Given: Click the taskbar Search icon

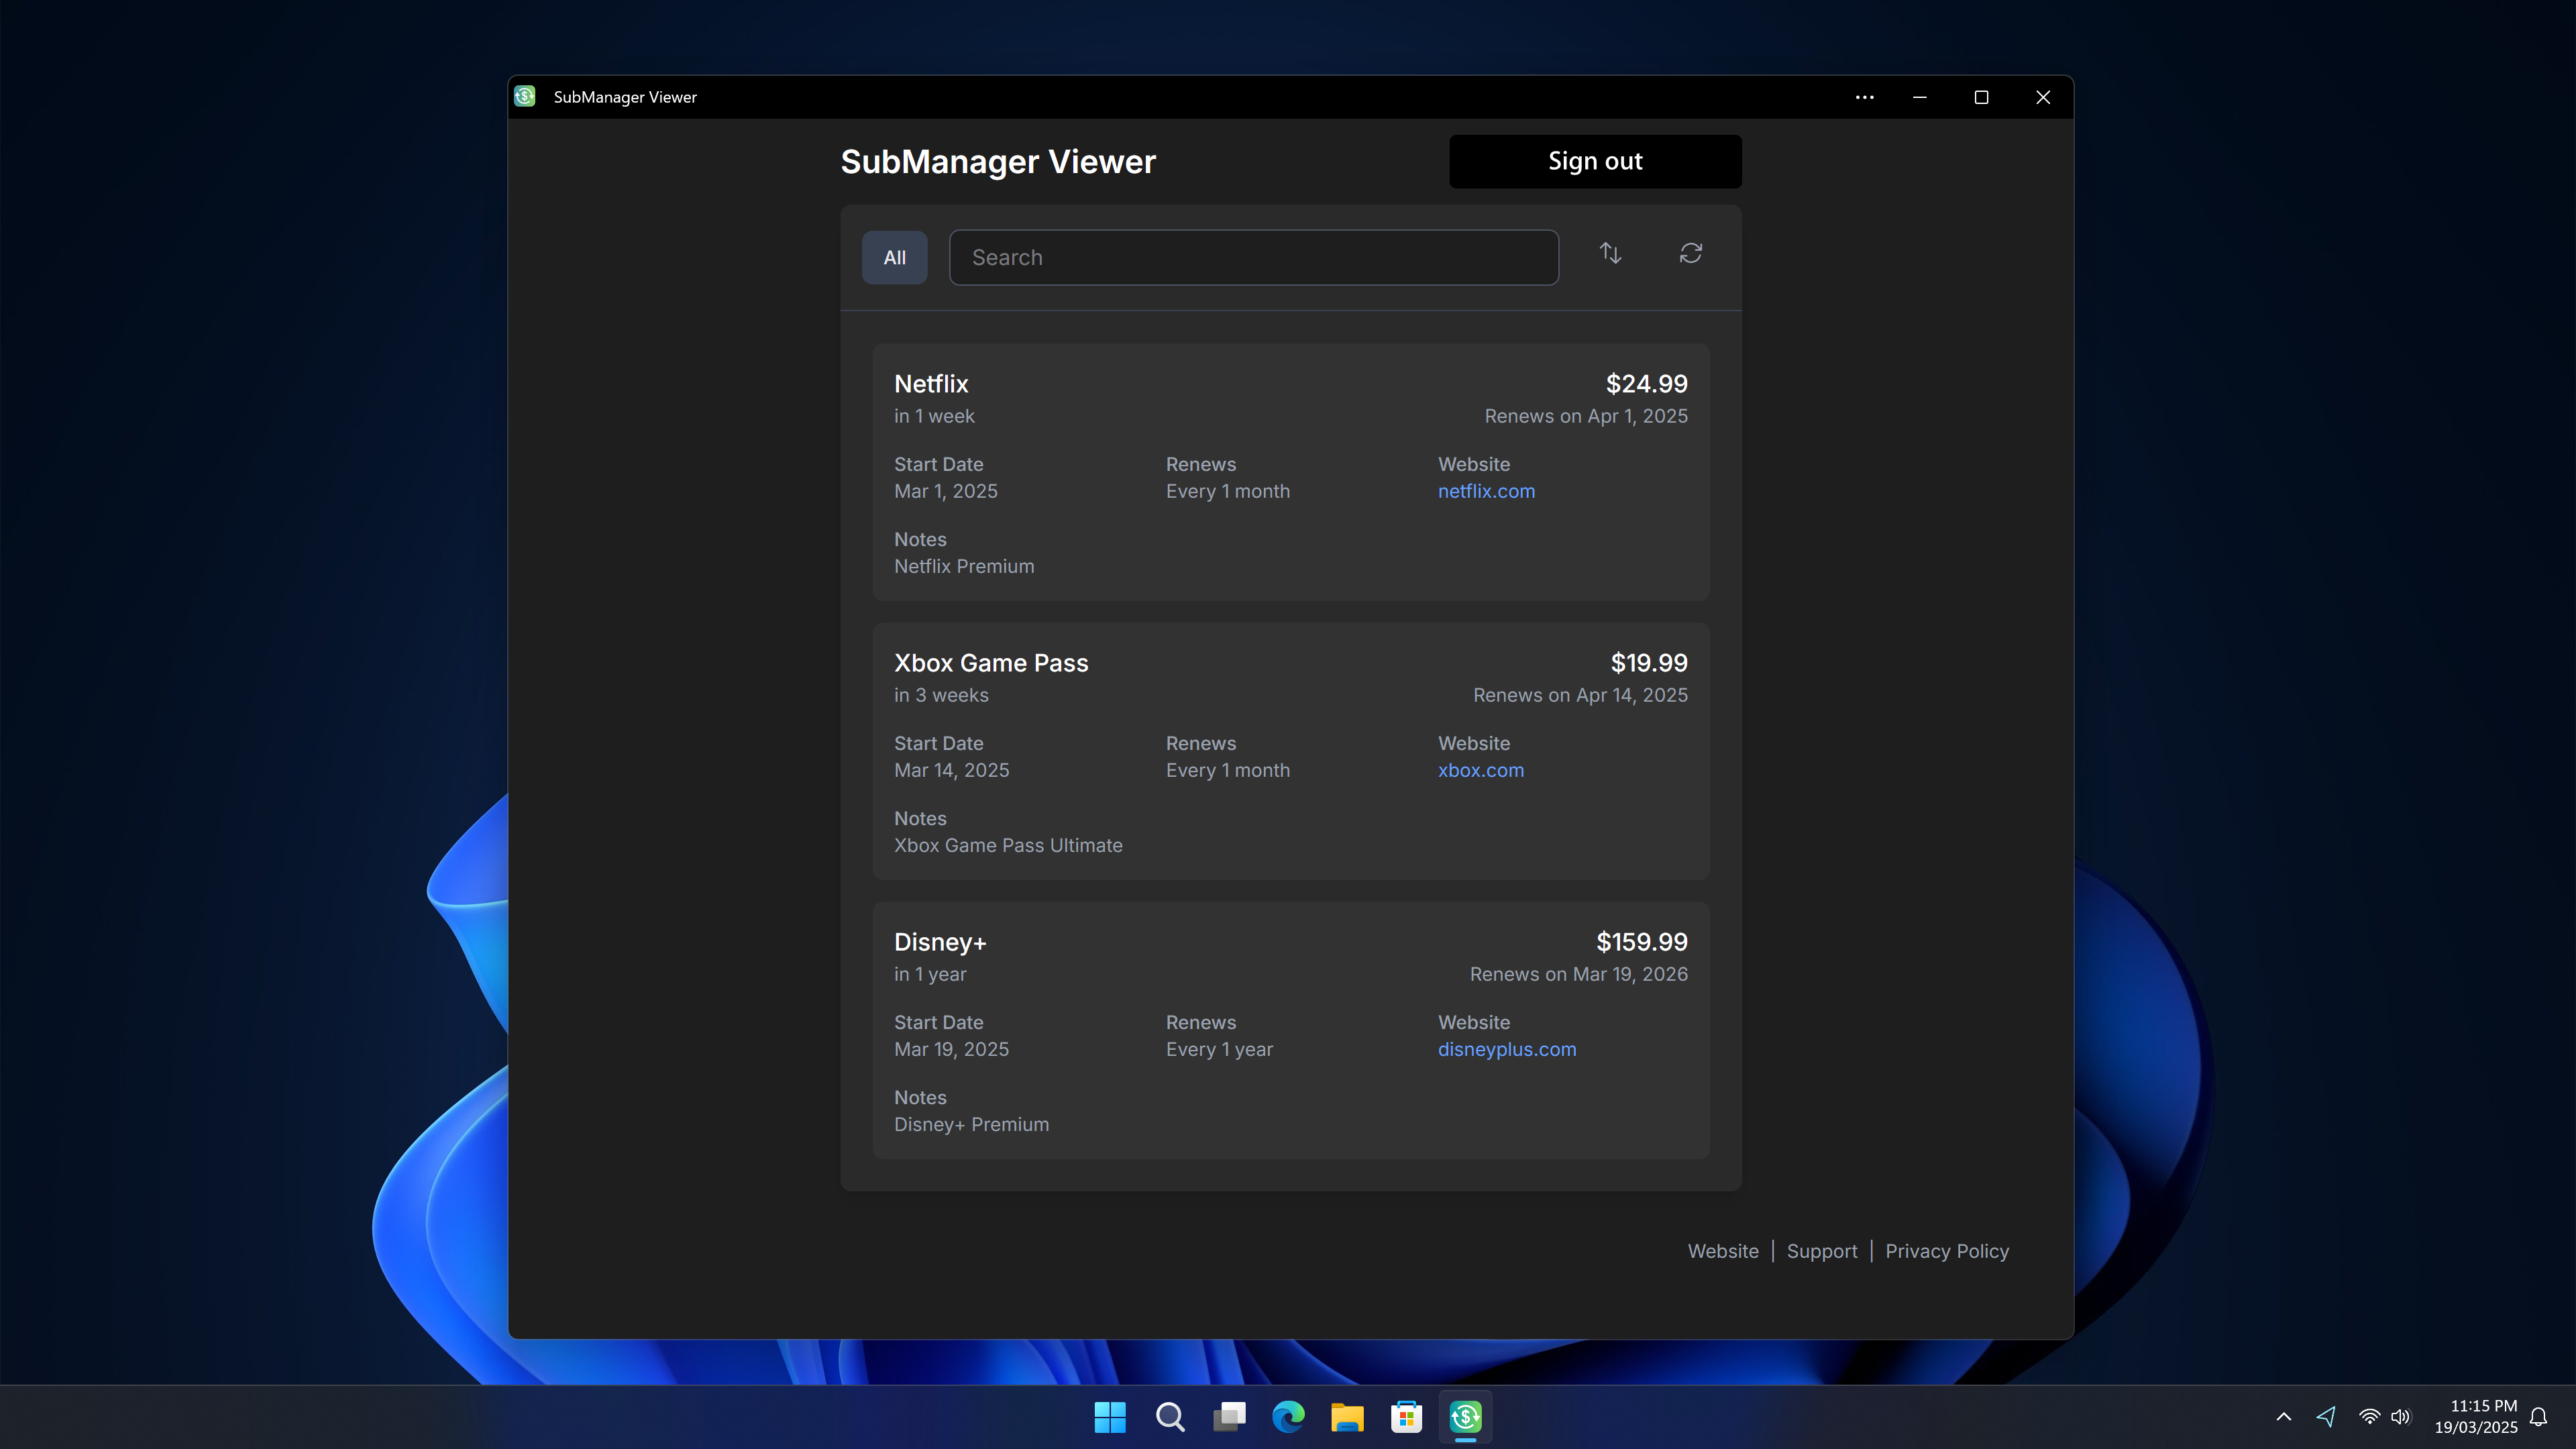Looking at the screenshot, I should coord(1169,1416).
